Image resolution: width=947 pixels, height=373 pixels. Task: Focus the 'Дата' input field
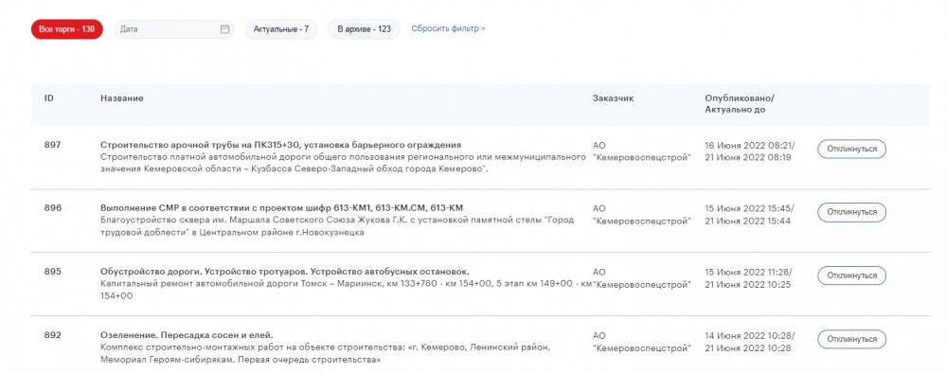(x=173, y=29)
